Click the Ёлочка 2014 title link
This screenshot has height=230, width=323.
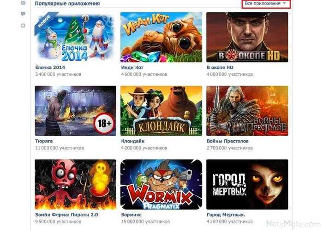tap(50, 68)
